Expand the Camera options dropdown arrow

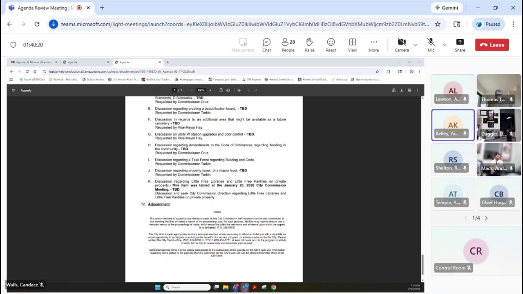[x=416, y=45]
